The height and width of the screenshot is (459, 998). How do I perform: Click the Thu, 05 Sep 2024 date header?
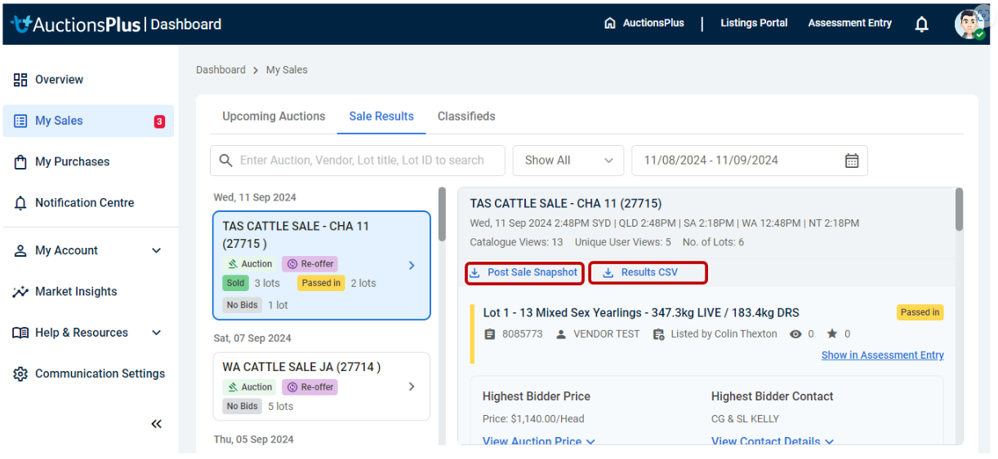254,439
